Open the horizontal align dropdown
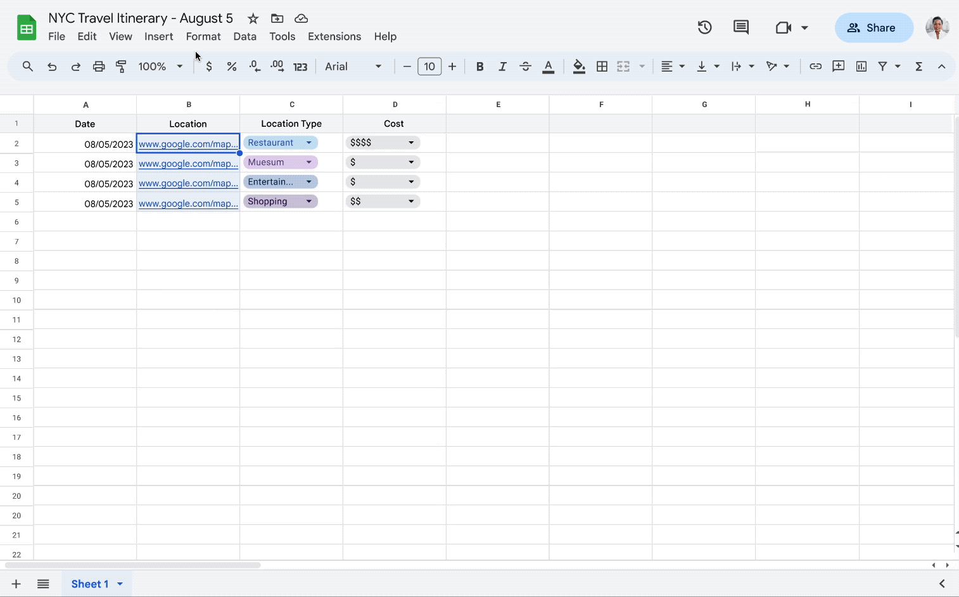The width and height of the screenshot is (959, 597). tap(673, 67)
